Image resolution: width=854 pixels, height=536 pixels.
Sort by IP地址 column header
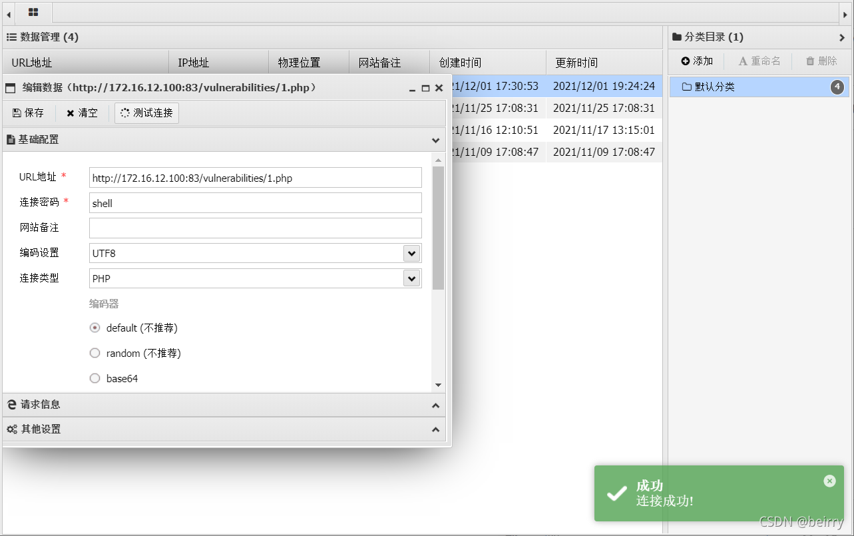[219, 63]
